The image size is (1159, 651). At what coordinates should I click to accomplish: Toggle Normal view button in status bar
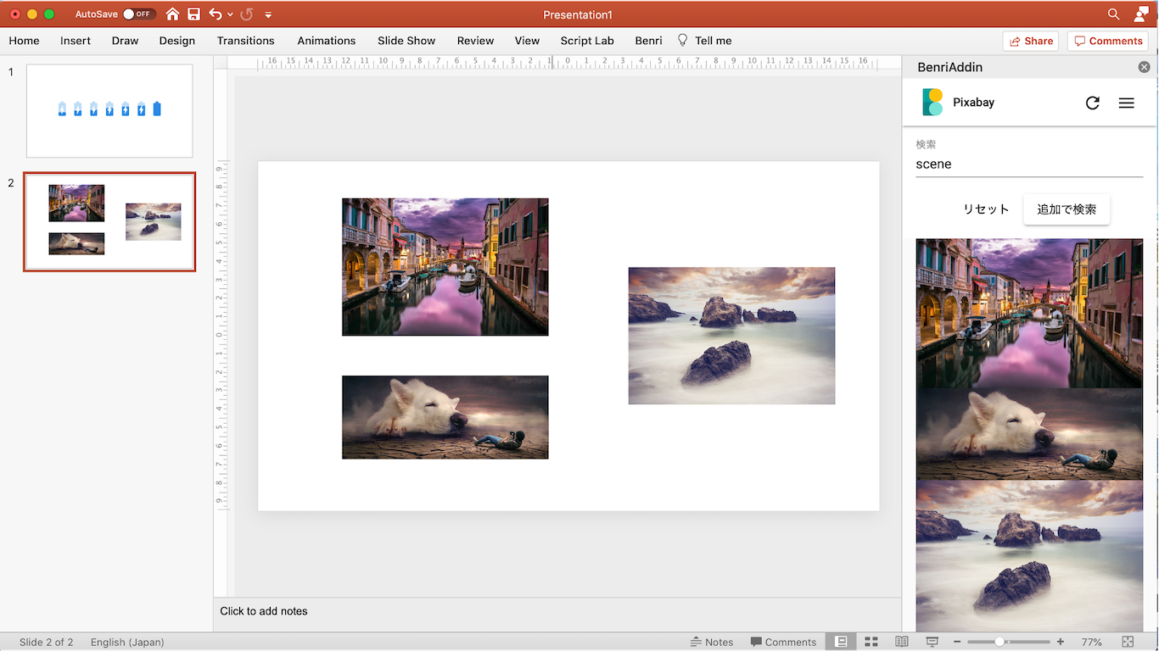point(841,642)
